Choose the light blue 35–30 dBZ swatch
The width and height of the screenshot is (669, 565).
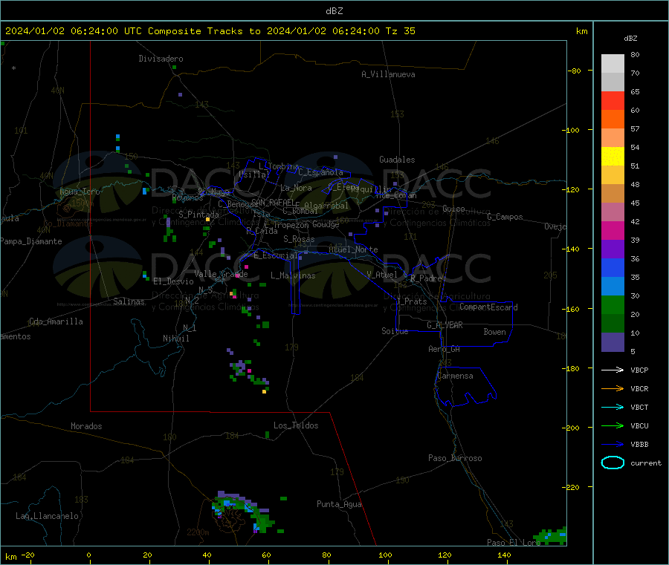pyautogui.click(x=613, y=287)
